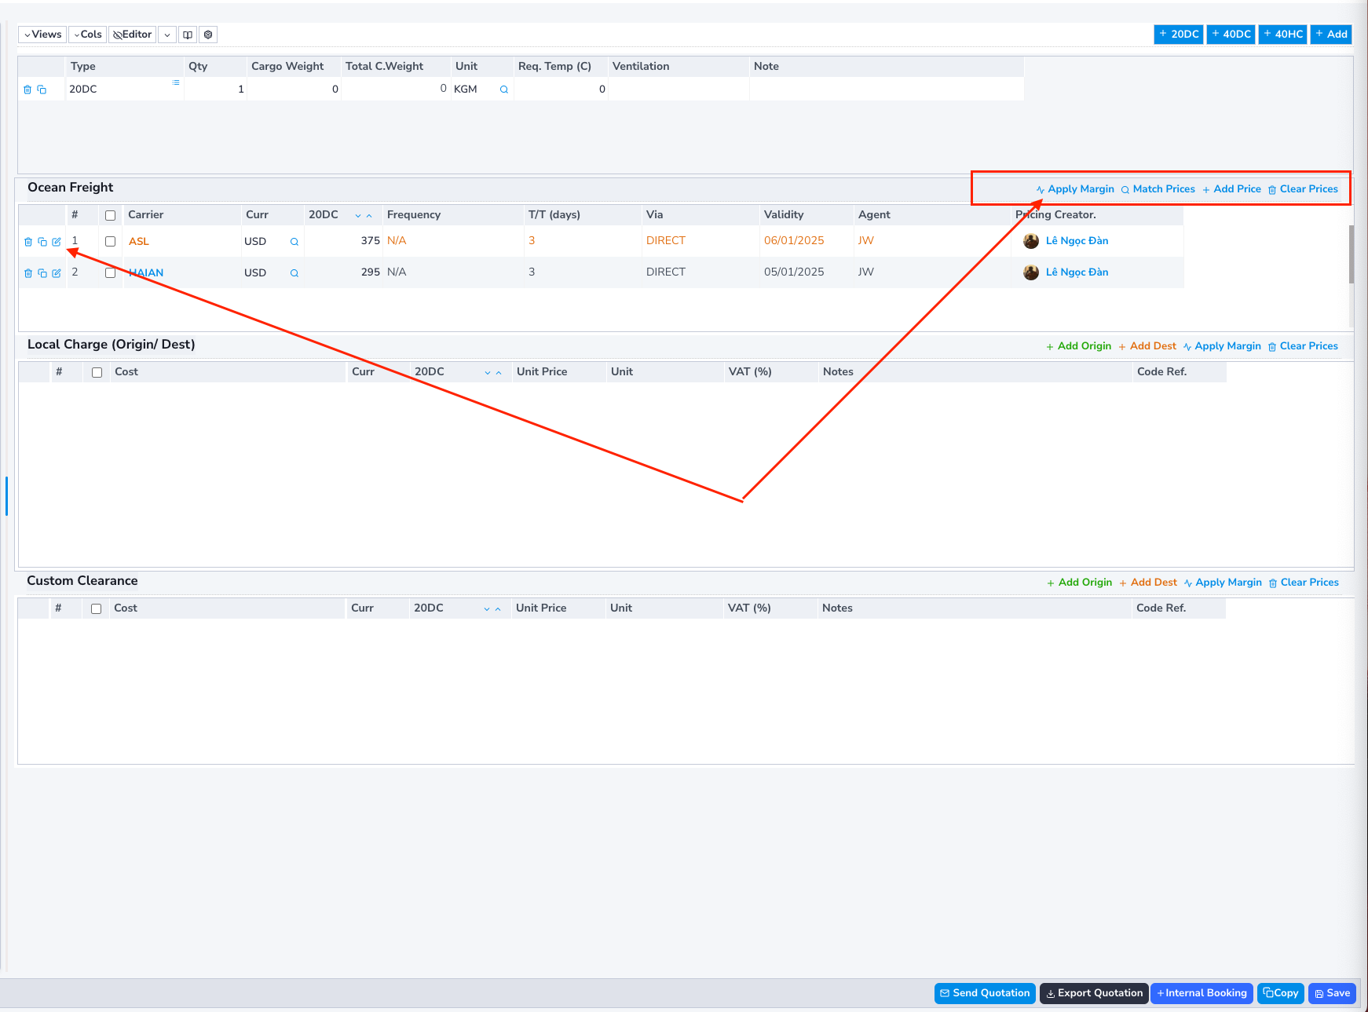Click Apply Margin for Ocean Freight
This screenshot has width=1368, height=1012.
coord(1081,188)
